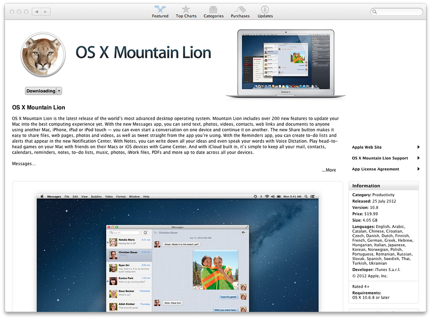Click the Top Charts tab label
Screen dimensions: 431x319
pos(186,16)
